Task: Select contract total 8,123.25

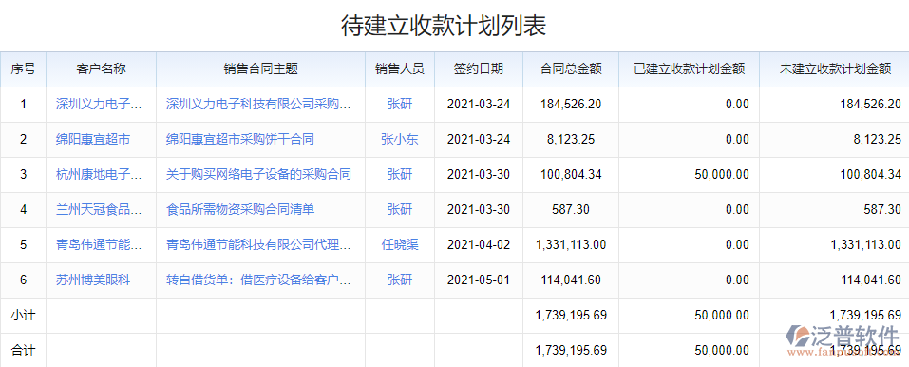Action: (x=571, y=140)
